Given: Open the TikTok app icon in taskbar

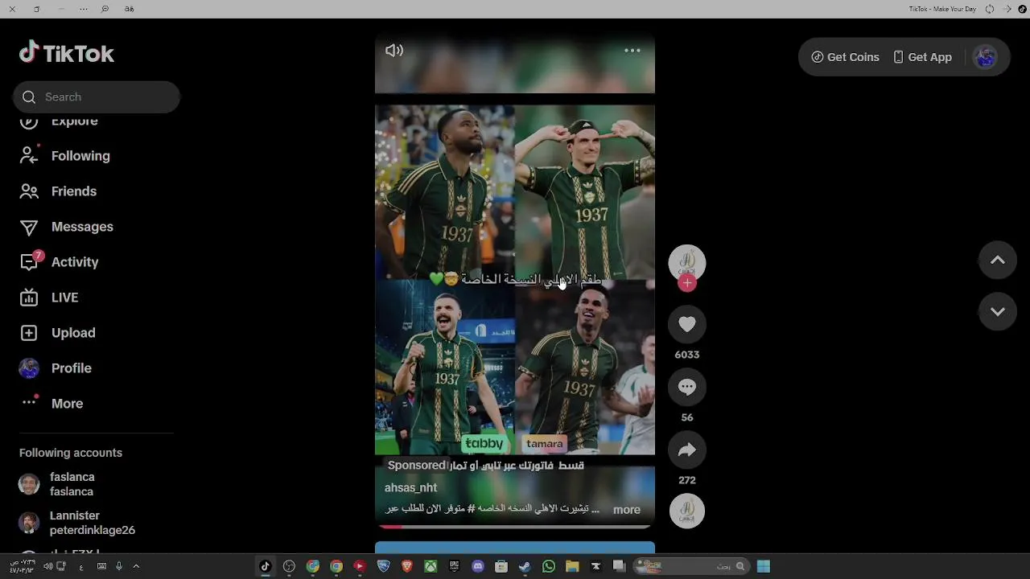Looking at the screenshot, I should pos(266,566).
